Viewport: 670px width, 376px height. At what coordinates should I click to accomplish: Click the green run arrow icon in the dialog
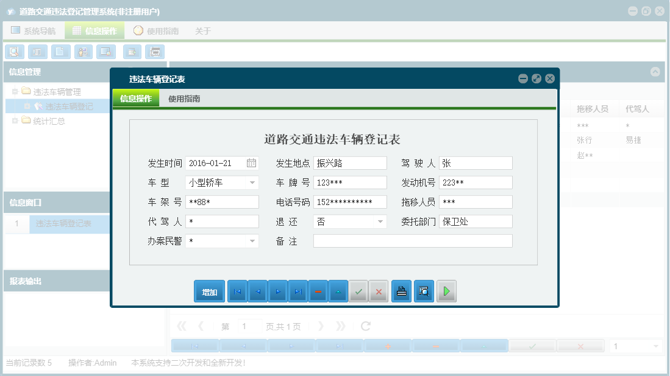pyautogui.click(x=446, y=291)
